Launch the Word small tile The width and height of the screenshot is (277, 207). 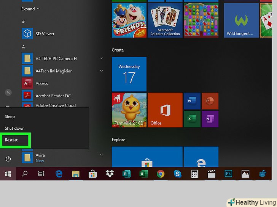[192, 101]
